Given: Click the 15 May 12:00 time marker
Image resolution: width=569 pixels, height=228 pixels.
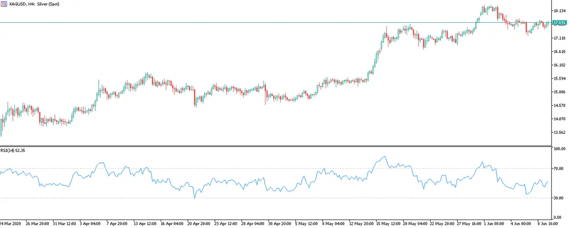Looking at the screenshot, I should [387, 223].
